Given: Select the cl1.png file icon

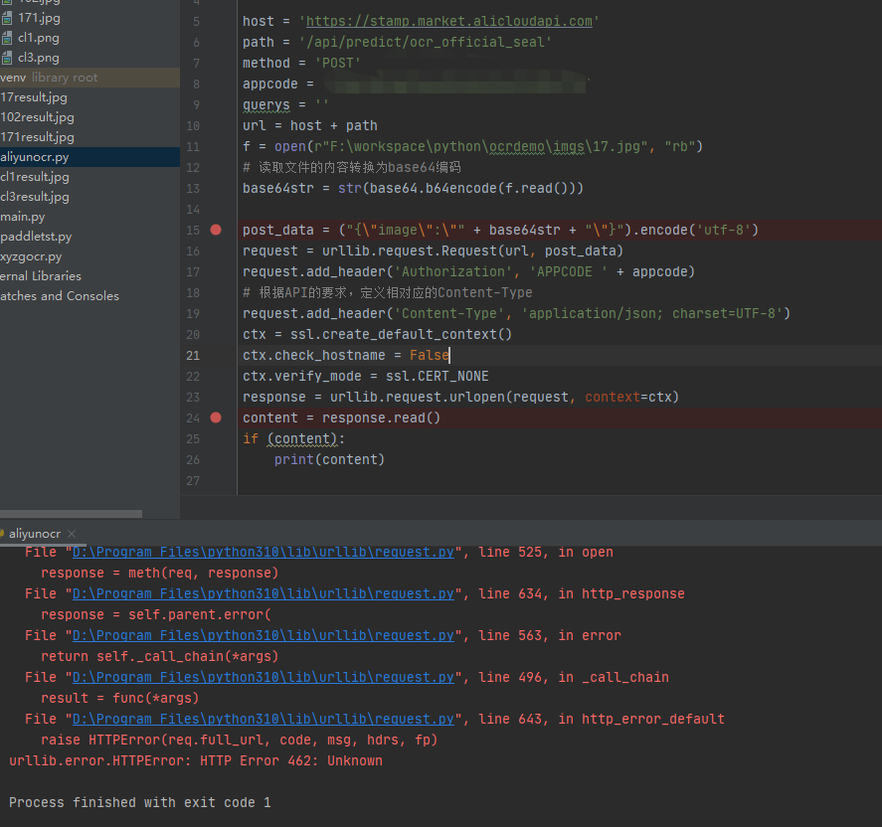Looking at the screenshot, I should coord(7,38).
